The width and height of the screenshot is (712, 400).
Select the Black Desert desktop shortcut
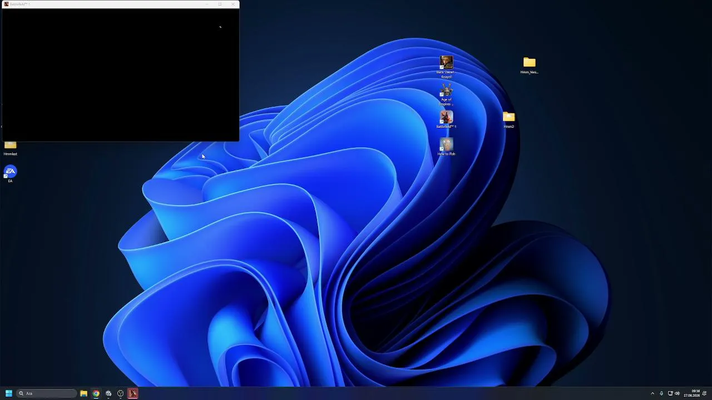click(x=446, y=67)
